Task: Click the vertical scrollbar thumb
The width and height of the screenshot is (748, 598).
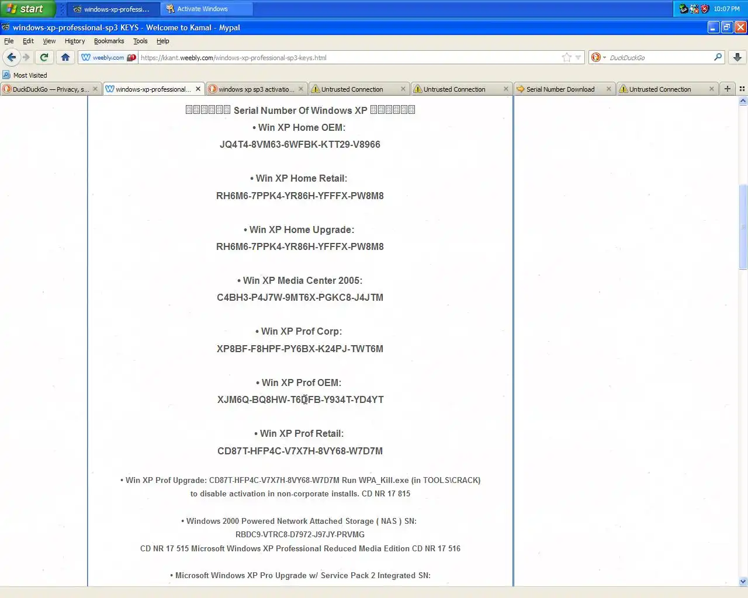Action: pyautogui.click(x=743, y=227)
